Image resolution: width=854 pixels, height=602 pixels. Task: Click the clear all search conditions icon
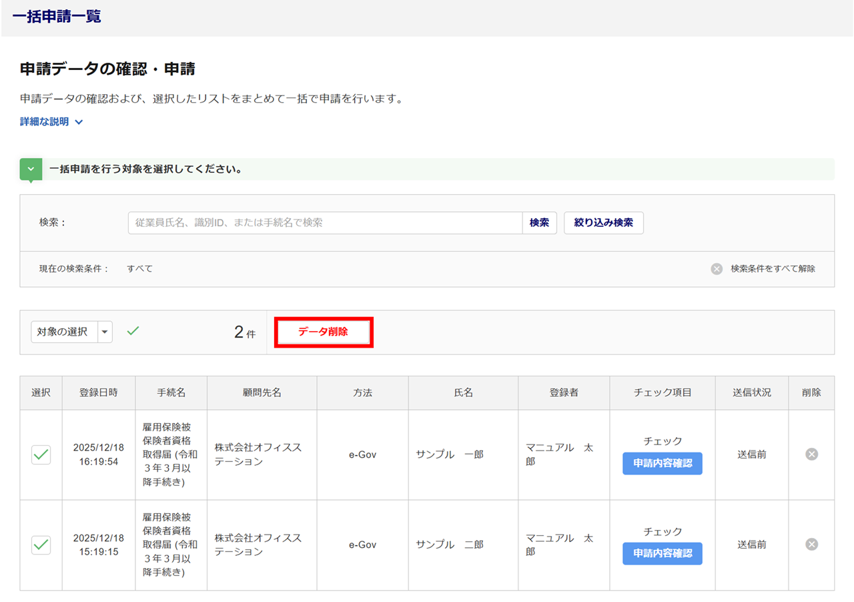(717, 269)
